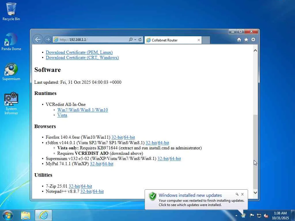The width and height of the screenshot is (295, 221).
Task: Download Firefox 140.4.0esr 32-bit
Action: pos(117,137)
